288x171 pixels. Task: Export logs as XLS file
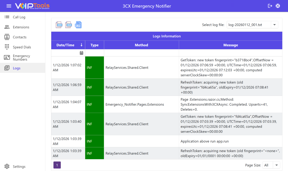coord(68,25)
